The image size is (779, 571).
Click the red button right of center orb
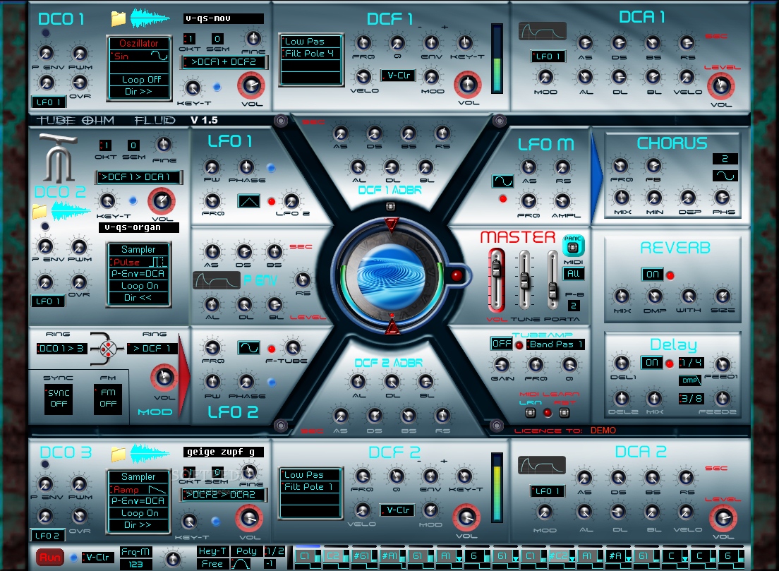click(456, 275)
